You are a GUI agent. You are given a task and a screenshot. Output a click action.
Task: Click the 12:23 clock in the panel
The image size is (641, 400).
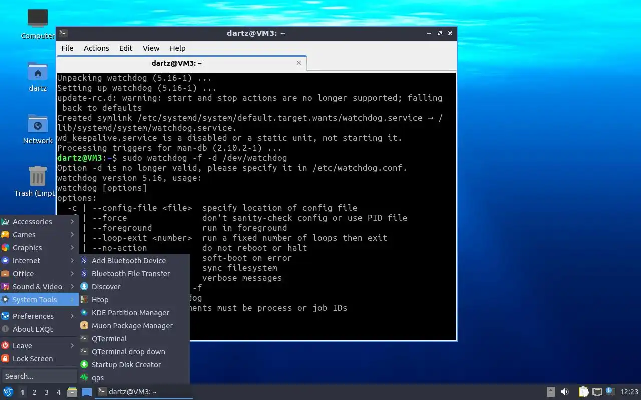coord(629,392)
